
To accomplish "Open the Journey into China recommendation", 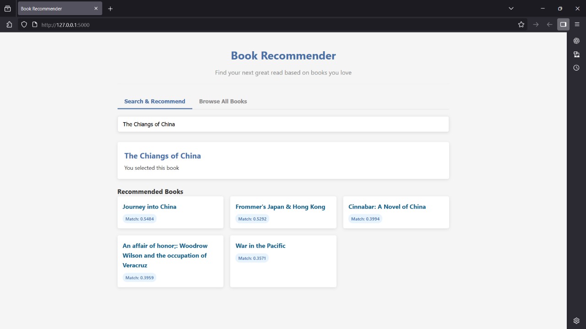I will pyautogui.click(x=149, y=206).
